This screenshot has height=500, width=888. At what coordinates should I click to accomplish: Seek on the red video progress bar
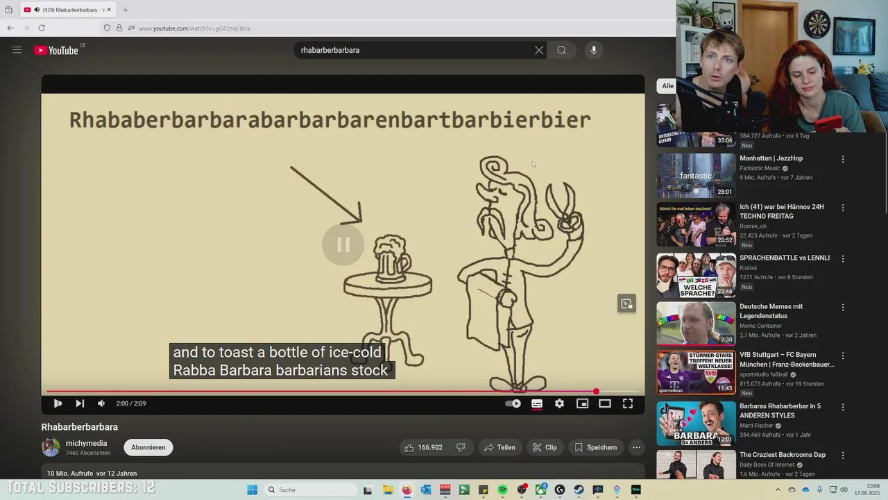coord(343,392)
